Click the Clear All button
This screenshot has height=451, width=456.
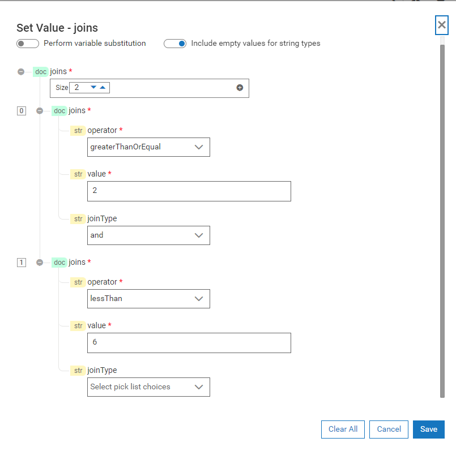(x=342, y=429)
